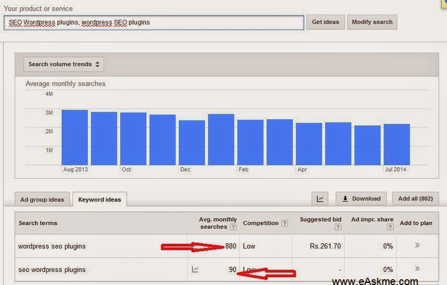Download the keyword ideas
The width and height of the screenshot is (447, 285).
(361, 199)
